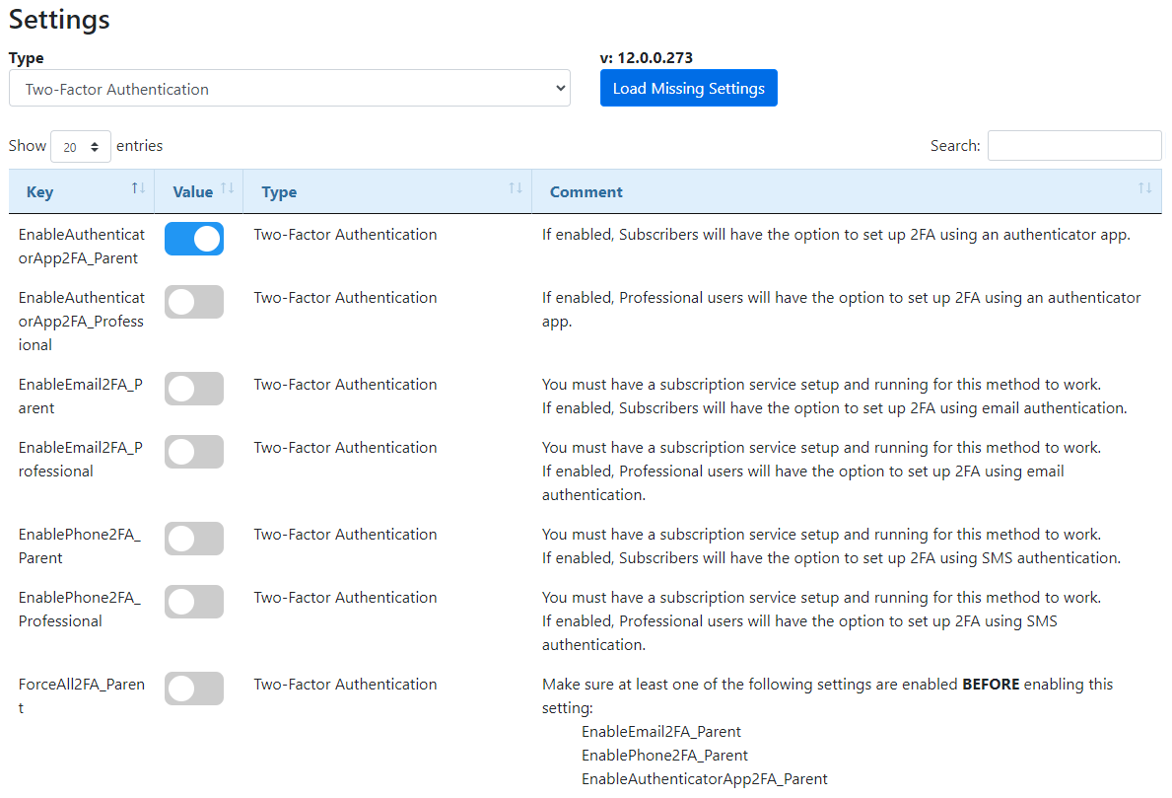Screen dimensions: 1172x798
Task: Enable the EnableEmail2FA_Professional setting
Action: point(193,452)
